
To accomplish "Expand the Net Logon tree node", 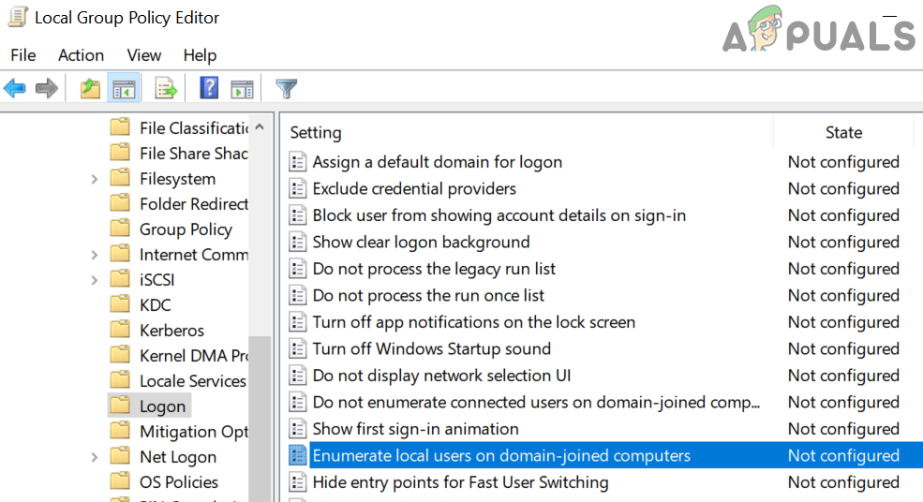I will tap(95, 457).
